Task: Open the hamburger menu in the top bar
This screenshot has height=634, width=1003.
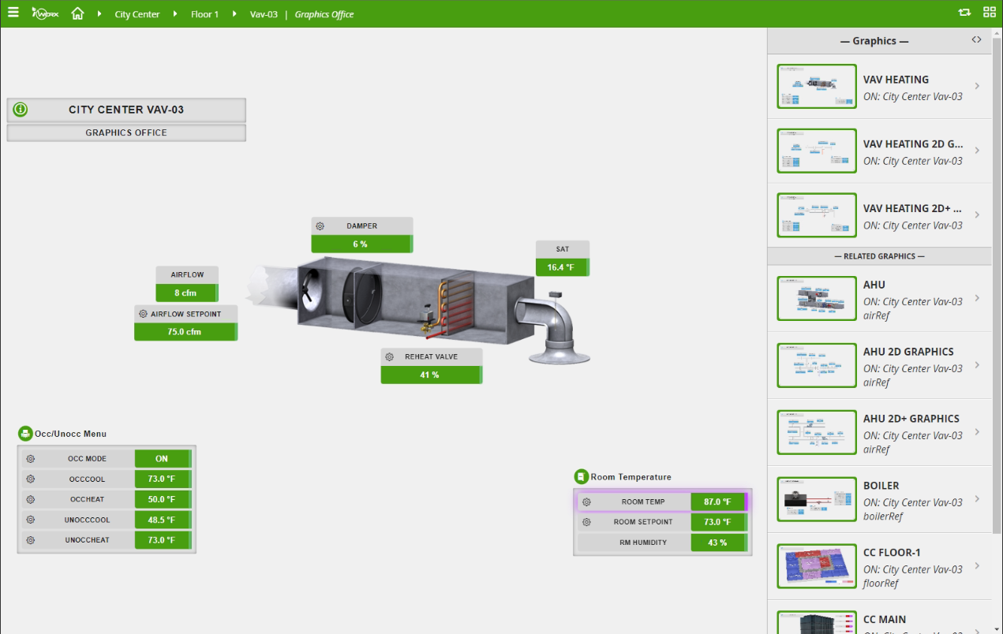Action: pyautogui.click(x=13, y=13)
